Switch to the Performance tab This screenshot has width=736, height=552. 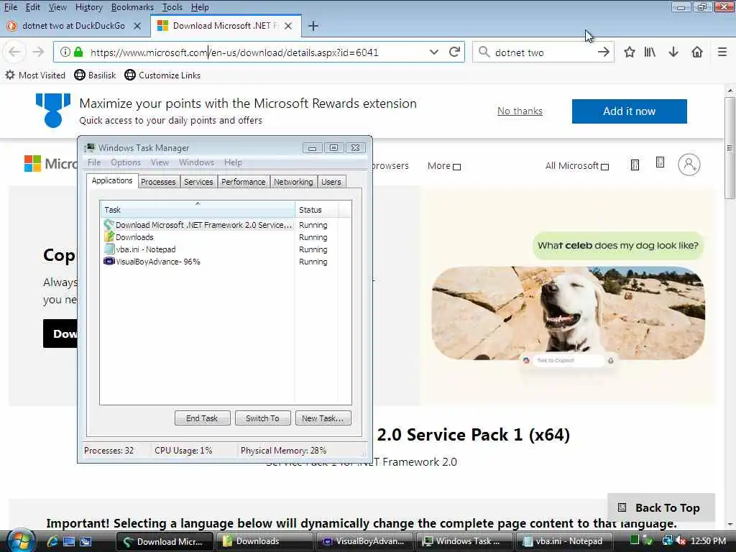coord(243,182)
